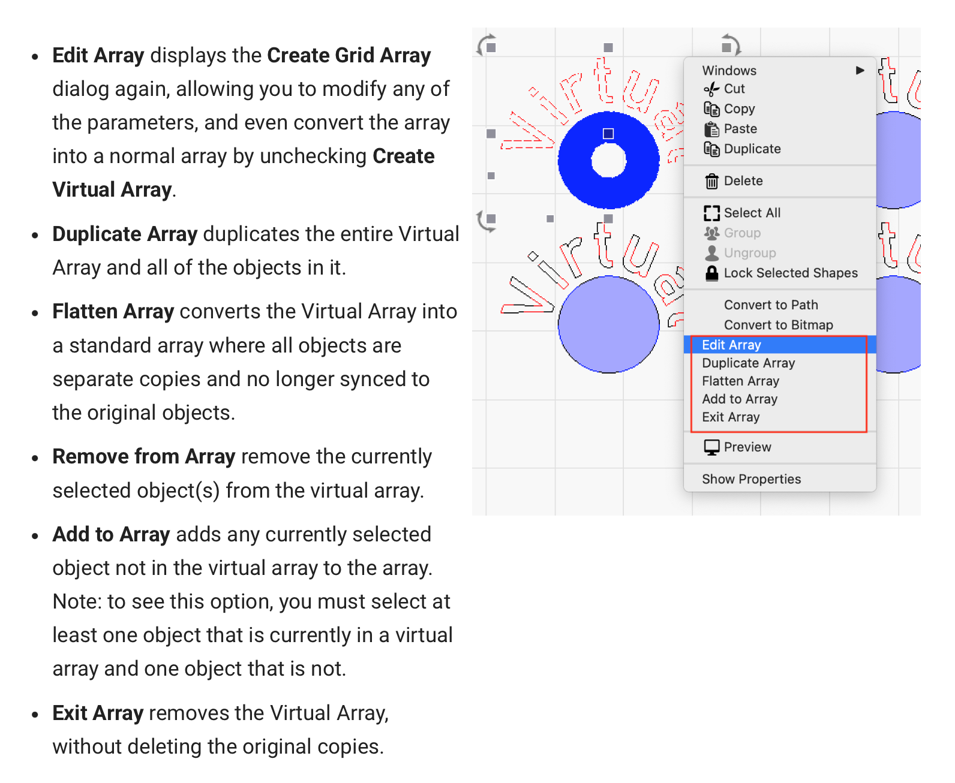Viewport: 955px width, 783px height.
Task: Click the light blue circle below ring
Action: 609,324
